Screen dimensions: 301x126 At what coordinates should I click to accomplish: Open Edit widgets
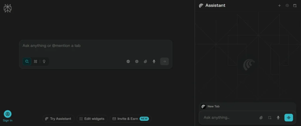tap(92, 119)
